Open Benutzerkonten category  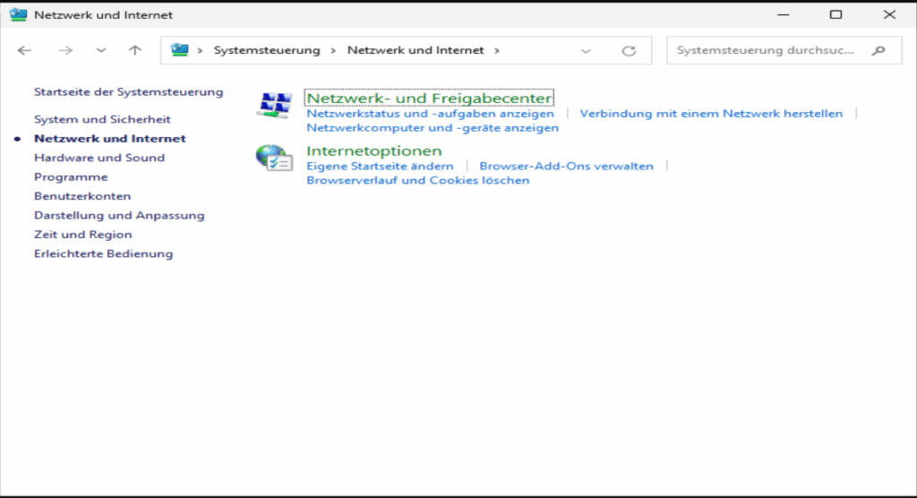click(x=82, y=196)
